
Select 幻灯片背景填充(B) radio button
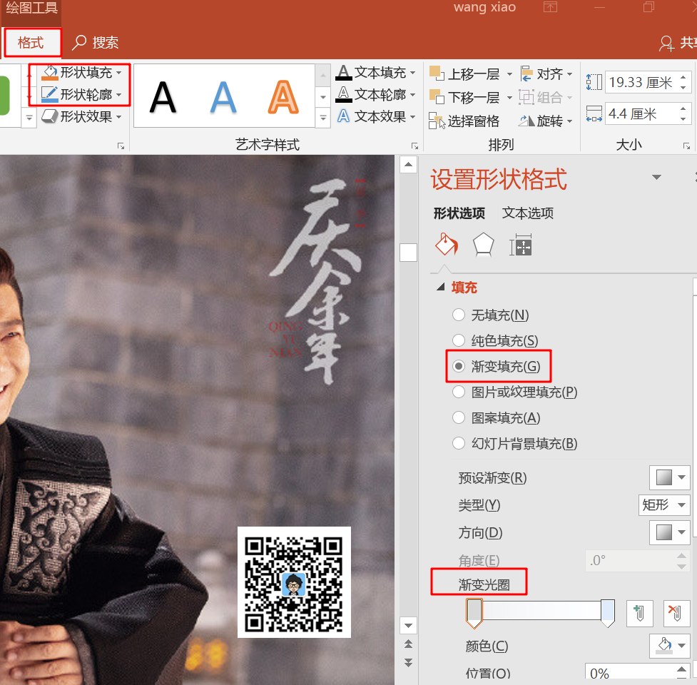tap(458, 443)
